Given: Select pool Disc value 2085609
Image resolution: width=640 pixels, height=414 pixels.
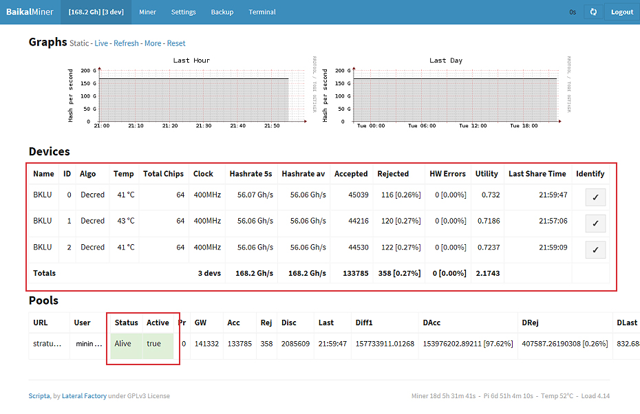Looking at the screenshot, I should tap(295, 344).
